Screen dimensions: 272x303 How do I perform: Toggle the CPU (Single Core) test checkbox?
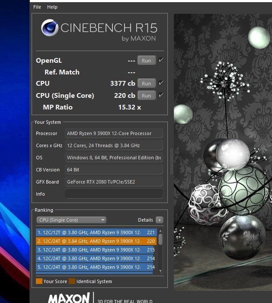(161, 95)
